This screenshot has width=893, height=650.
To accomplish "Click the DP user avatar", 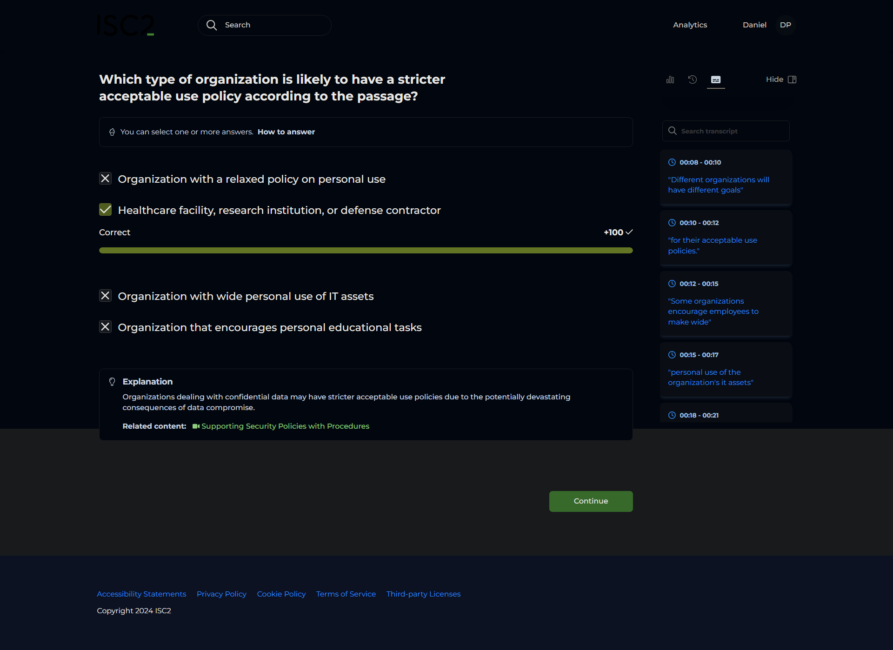I will (785, 25).
